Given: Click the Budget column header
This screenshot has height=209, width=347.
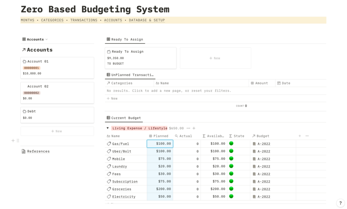Looking at the screenshot, I should point(273,136).
